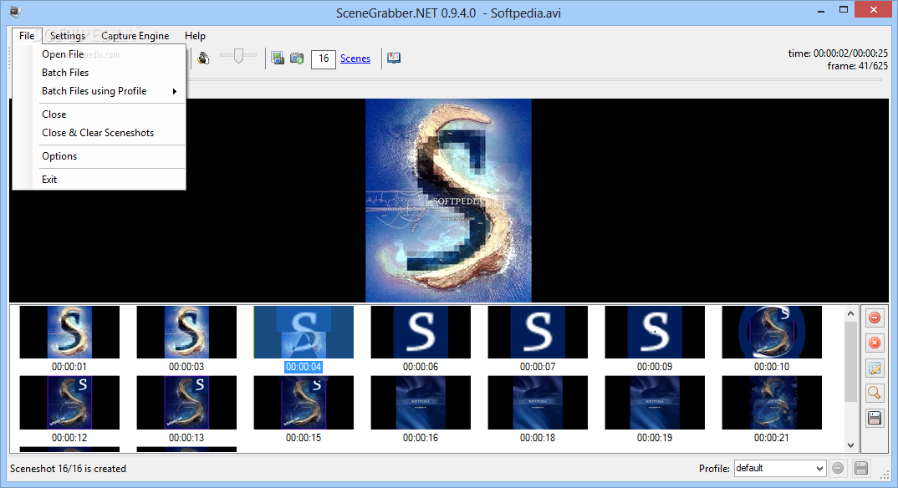Click the auto-capture scenes camera icon
Viewport: 898px width, 488px height.
(x=297, y=58)
